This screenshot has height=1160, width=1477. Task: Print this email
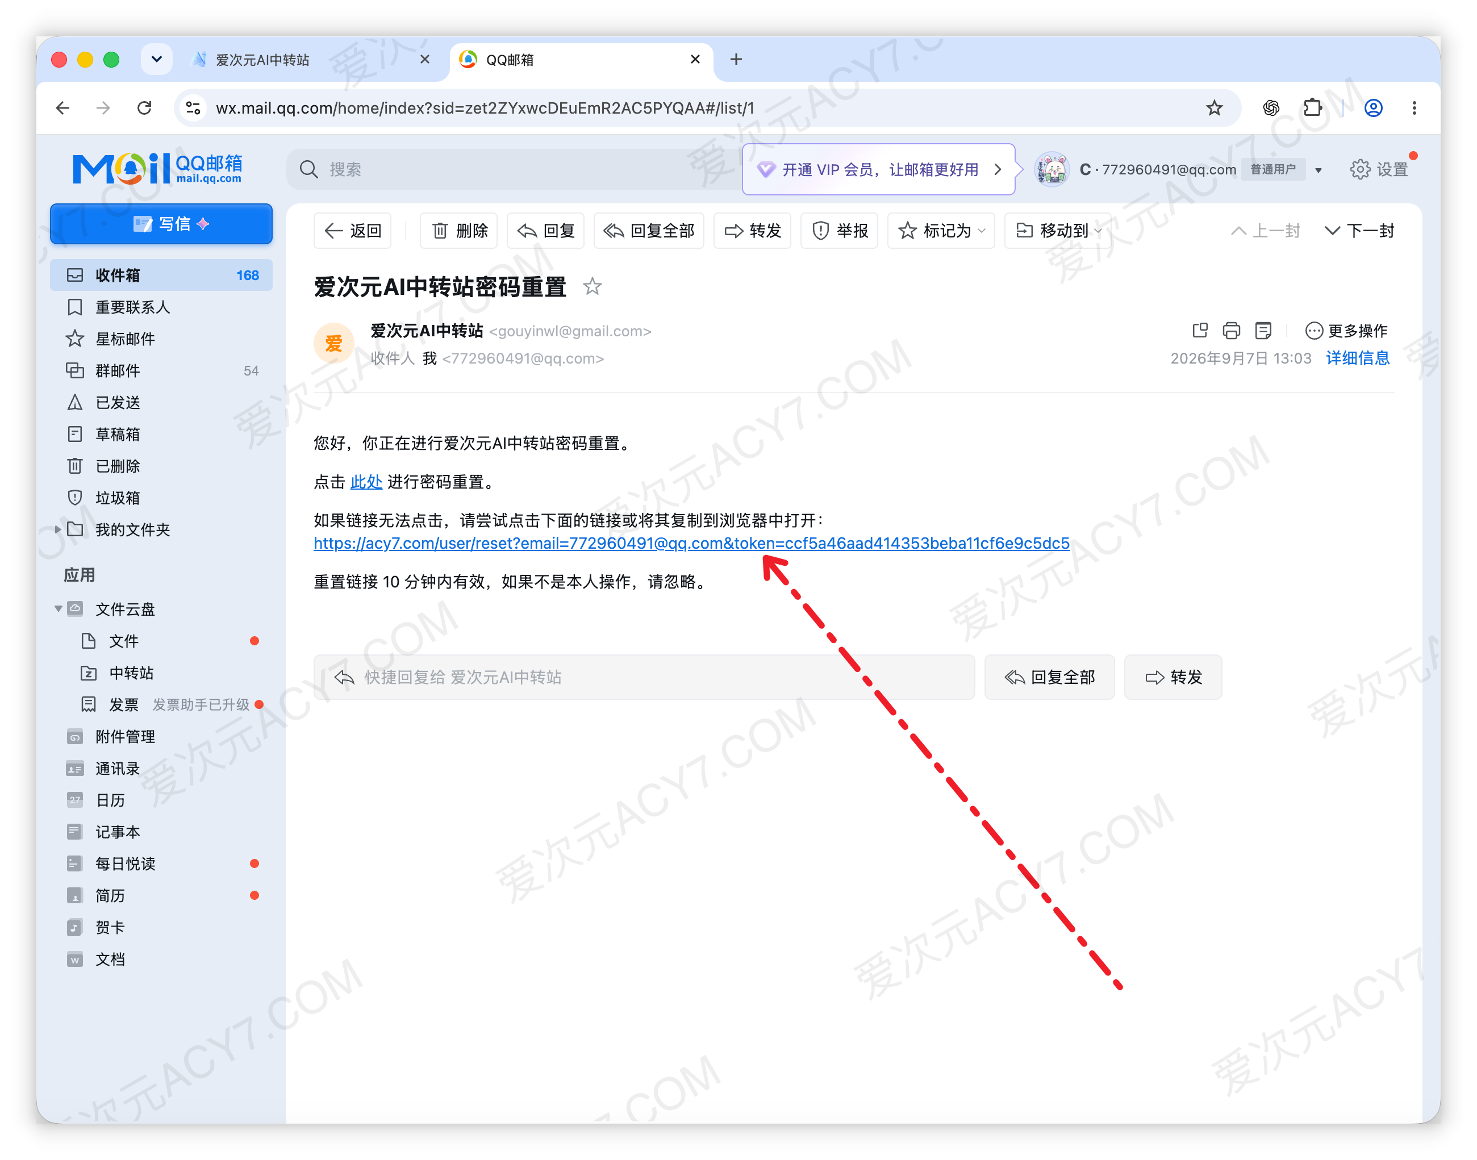click(x=1231, y=331)
